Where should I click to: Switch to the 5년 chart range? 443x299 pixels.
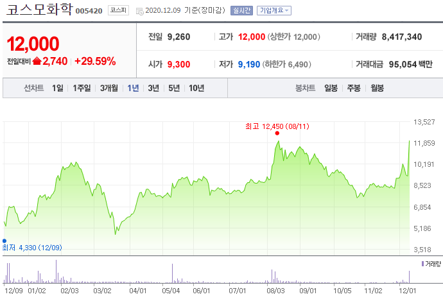pos(174,88)
